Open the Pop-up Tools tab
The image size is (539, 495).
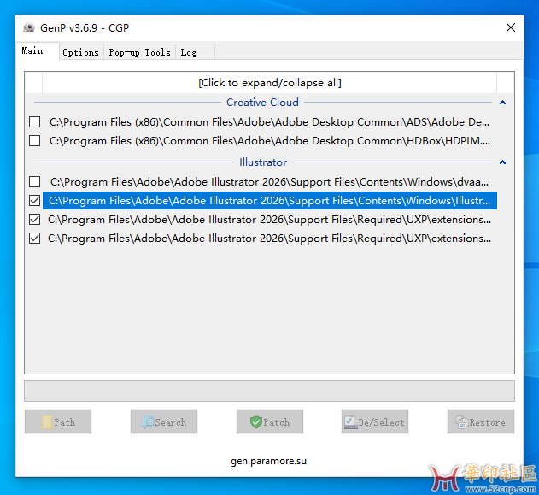tap(139, 52)
